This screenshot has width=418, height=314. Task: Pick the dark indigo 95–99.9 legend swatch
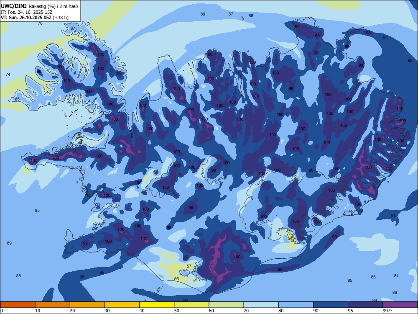click(365, 305)
